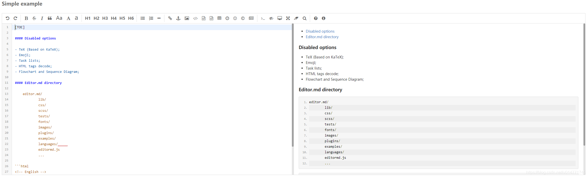Jump to line with terminal icon
Screen dimensions: 588x177
[263, 18]
